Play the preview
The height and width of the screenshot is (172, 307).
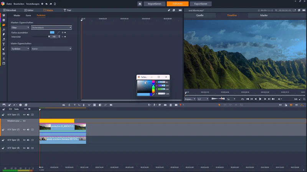tap(260, 99)
